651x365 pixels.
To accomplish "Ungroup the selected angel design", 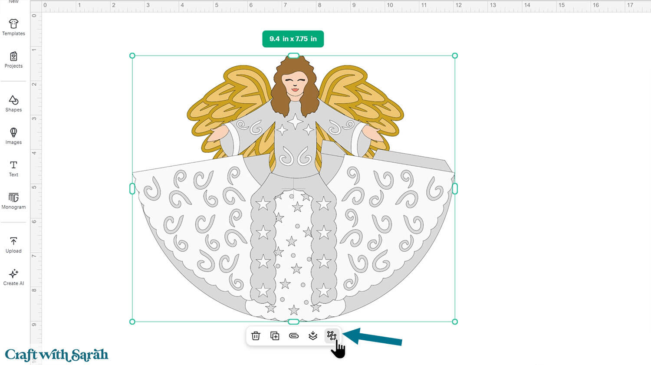I will (332, 335).
